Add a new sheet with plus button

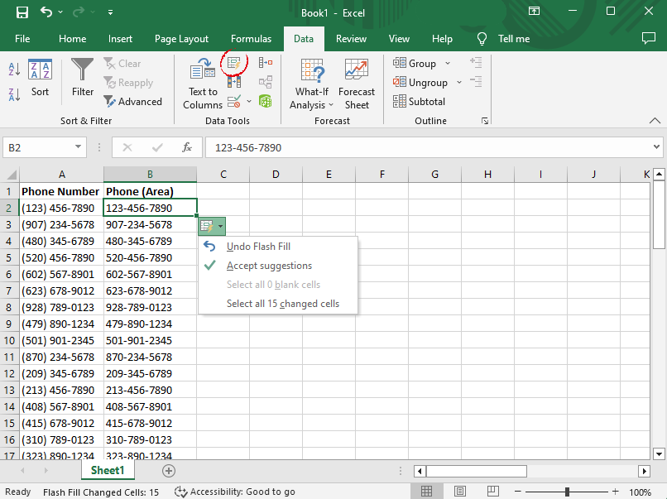pos(169,471)
